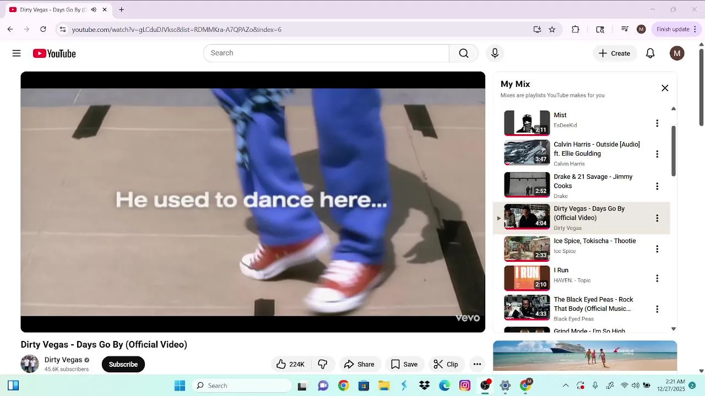Open options for Ice Spice Thootie item
The image size is (705, 396).
657,249
